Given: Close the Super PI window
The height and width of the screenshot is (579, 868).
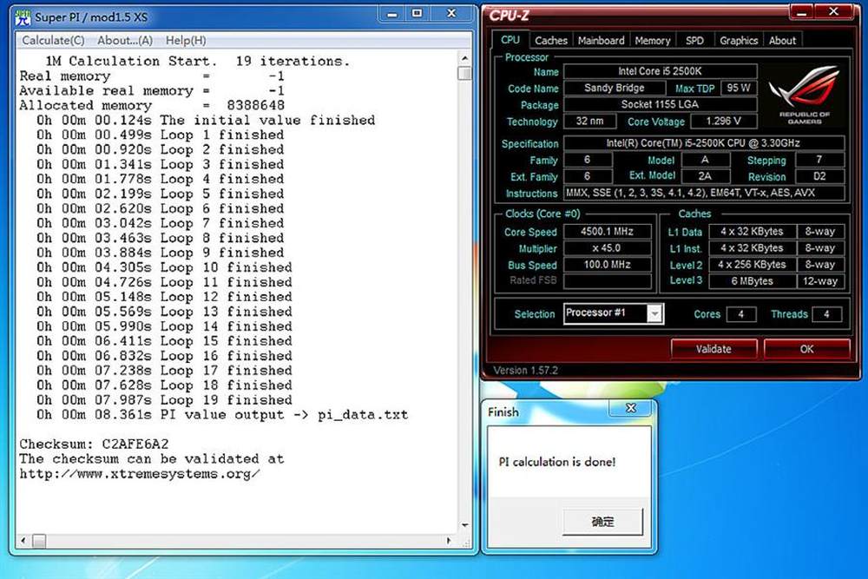Looking at the screenshot, I should [451, 13].
